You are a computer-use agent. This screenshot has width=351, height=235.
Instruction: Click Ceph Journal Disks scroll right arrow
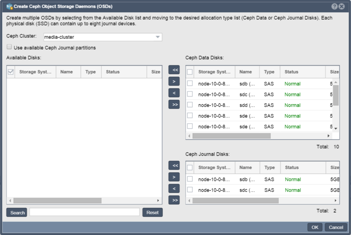click(335, 200)
